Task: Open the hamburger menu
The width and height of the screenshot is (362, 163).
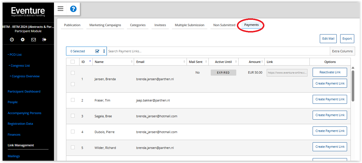Action: (x=60, y=9)
